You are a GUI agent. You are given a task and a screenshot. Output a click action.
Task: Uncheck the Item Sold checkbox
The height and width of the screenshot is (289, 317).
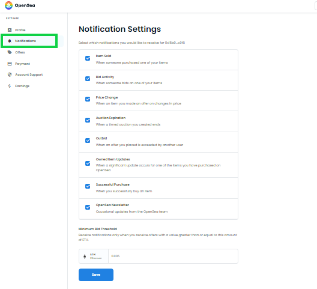(x=88, y=58)
